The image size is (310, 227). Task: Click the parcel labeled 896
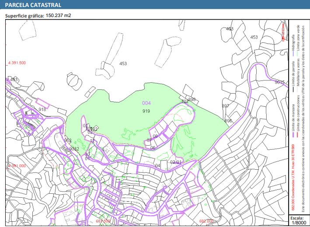point(228,121)
